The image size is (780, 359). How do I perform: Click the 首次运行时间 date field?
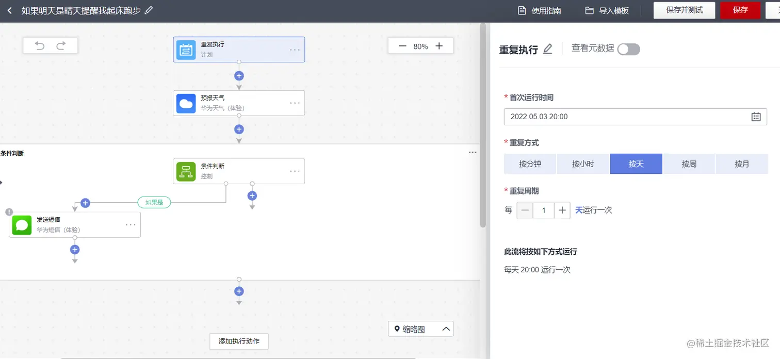coord(635,117)
